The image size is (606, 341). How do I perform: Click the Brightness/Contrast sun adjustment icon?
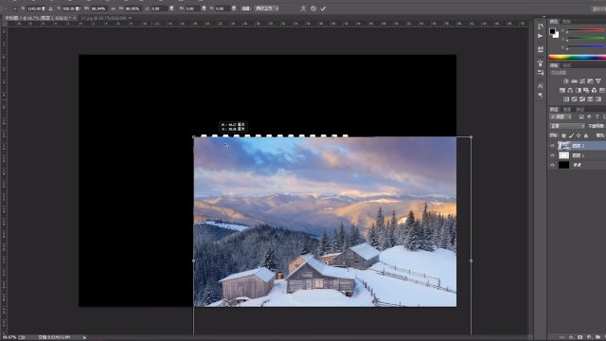(x=566, y=81)
